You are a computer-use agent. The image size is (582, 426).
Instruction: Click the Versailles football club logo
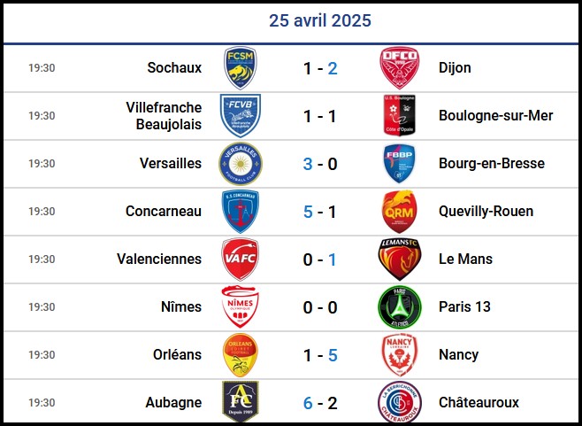241,163
